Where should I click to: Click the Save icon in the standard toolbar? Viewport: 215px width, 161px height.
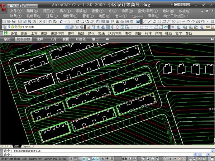click(x=13, y=21)
